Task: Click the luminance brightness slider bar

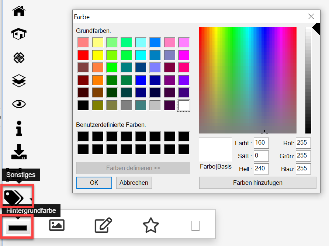Action: point(308,80)
